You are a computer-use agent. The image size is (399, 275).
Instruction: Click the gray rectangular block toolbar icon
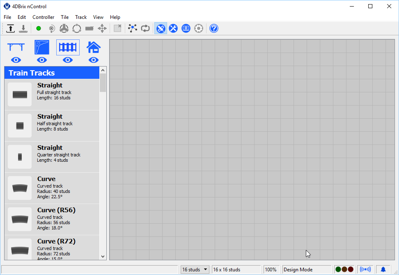pyautogui.click(x=89, y=28)
